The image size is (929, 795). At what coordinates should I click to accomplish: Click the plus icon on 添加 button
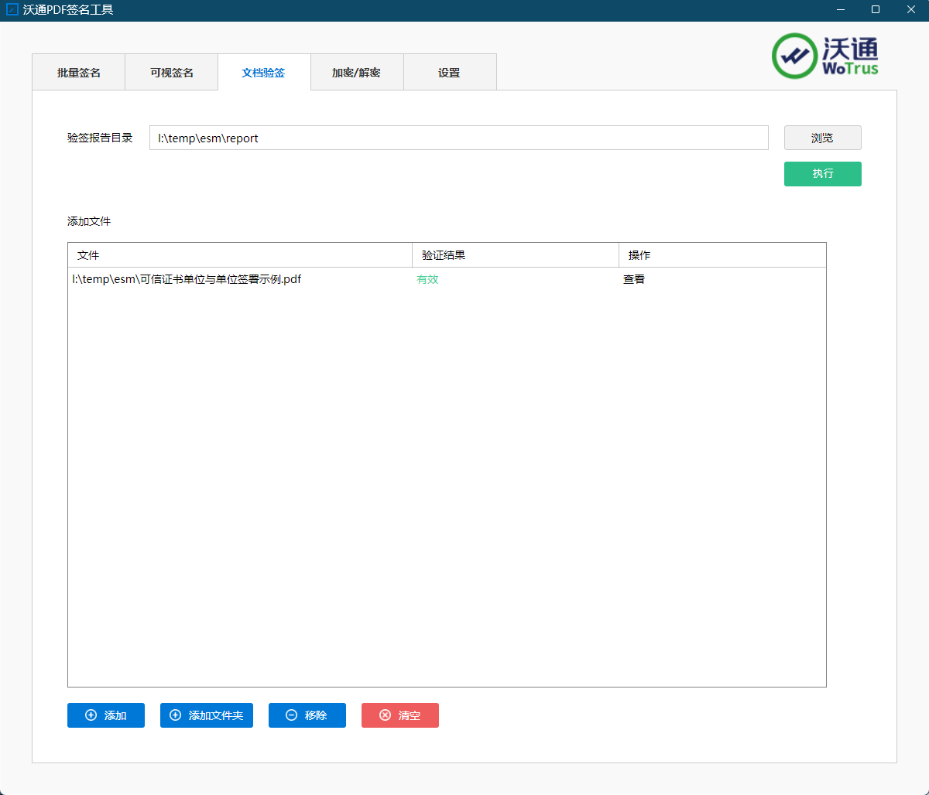pyautogui.click(x=91, y=715)
